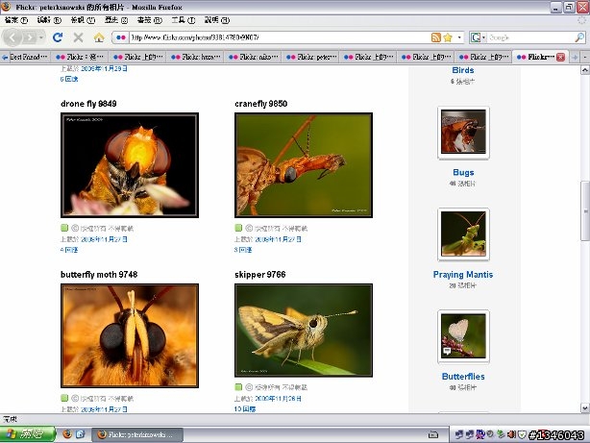Click the browser Forward arrow button
Viewport: 590px width, 443px height.
click(30, 37)
